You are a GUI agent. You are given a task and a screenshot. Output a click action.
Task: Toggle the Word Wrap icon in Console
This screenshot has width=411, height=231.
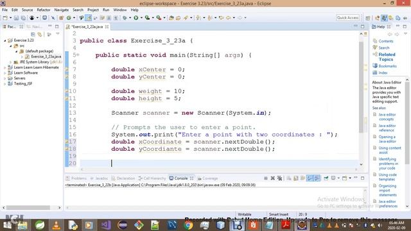click(302, 178)
